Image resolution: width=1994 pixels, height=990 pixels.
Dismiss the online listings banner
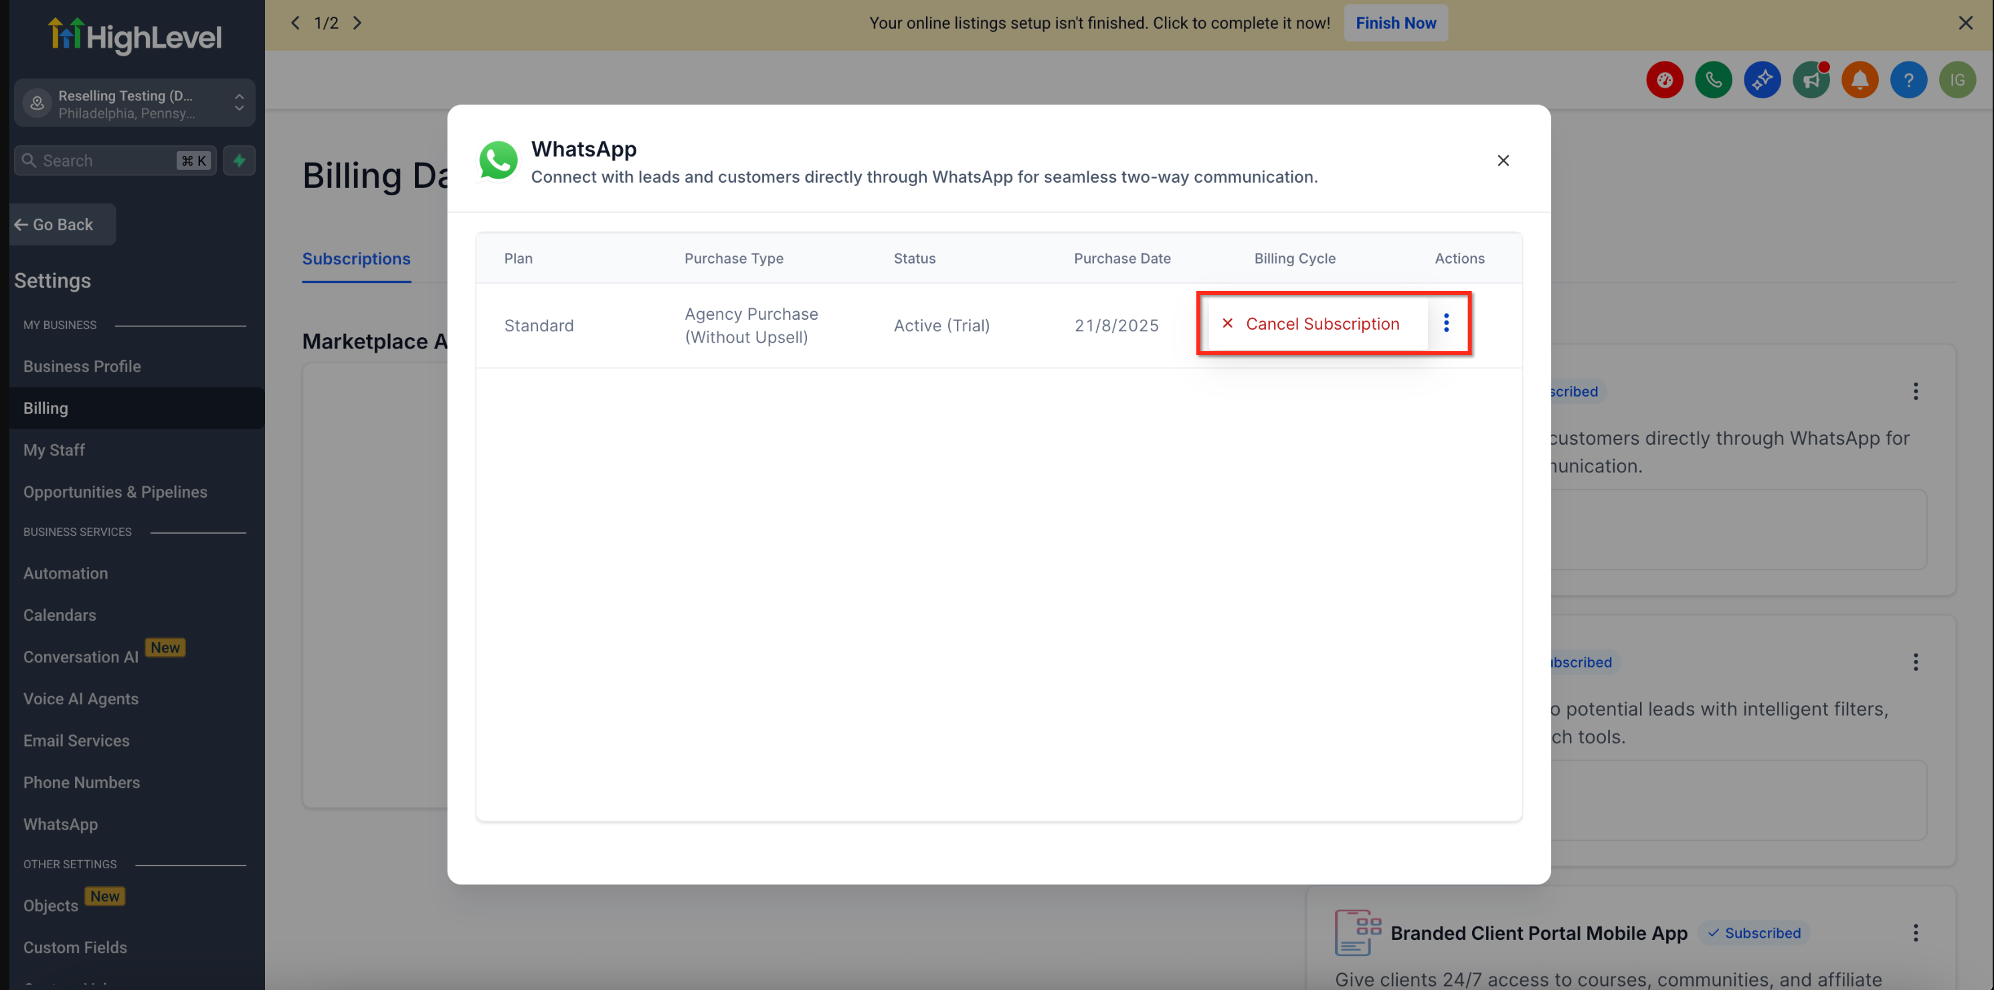point(1965,23)
